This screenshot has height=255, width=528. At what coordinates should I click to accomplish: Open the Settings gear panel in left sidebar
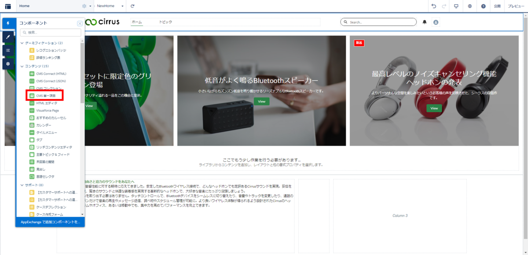pyautogui.click(x=8, y=64)
